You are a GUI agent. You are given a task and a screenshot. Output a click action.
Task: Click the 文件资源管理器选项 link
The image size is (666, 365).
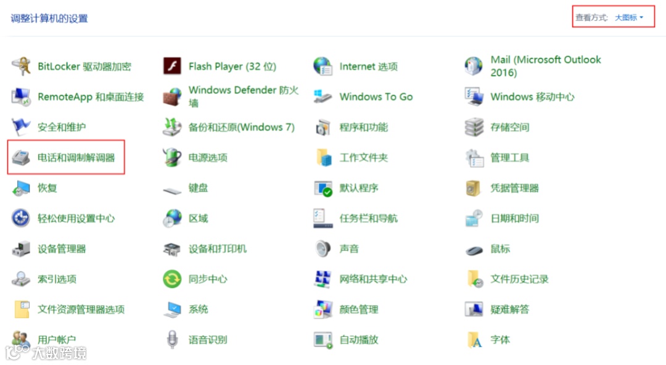pos(81,310)
